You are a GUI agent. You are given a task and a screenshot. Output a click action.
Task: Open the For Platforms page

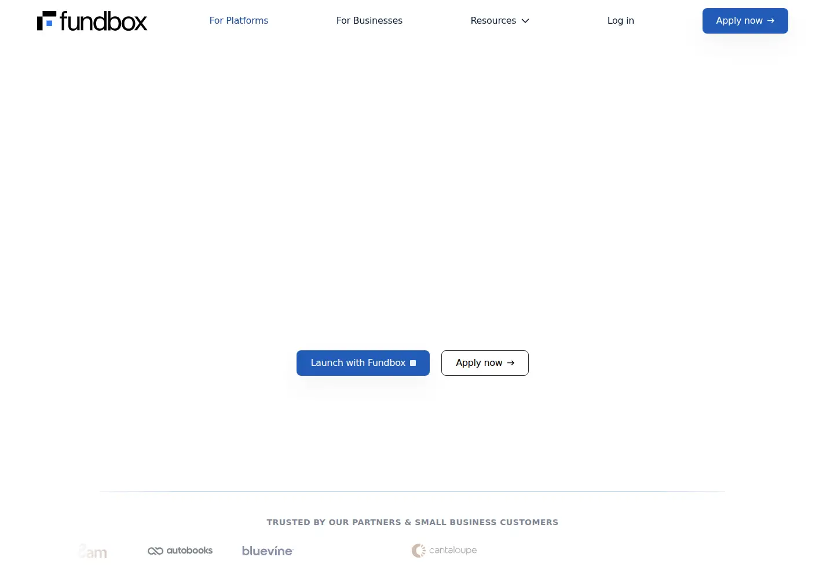(239, 20)
